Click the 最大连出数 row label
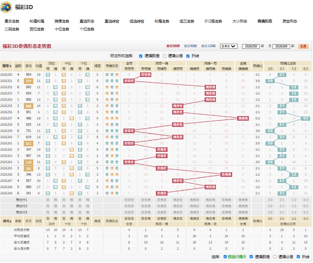 pyautogui.click(x=22, y=248)
